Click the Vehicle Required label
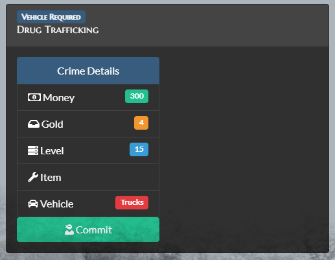335x260 pixels. [51, 17]
